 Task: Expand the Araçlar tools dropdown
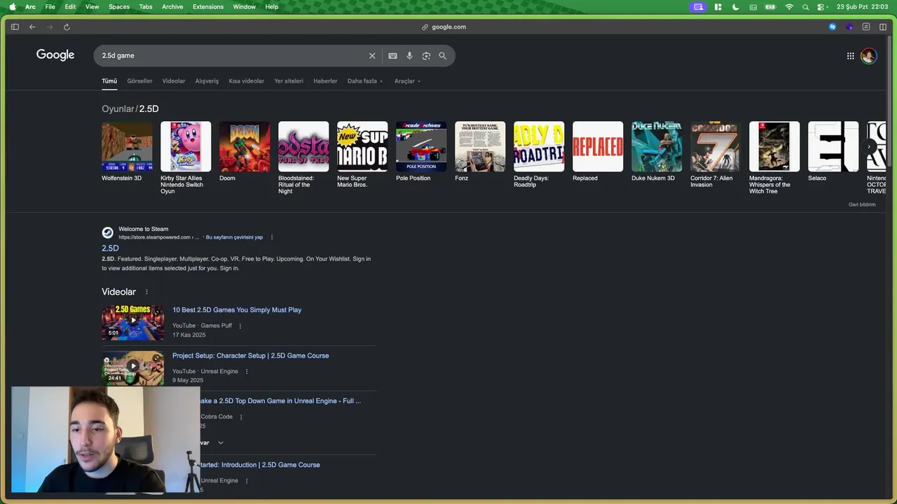(x=407, y=81)
